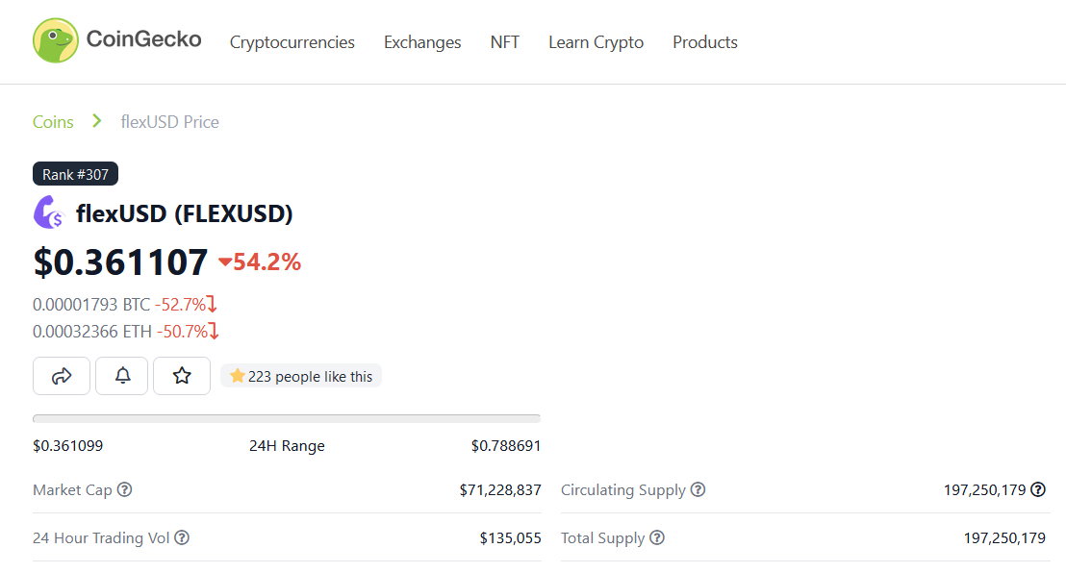The width and height of the screenshot is (1066, 573).
Task: Add flexUSD to favorites with star button
Action: point(182,376)
